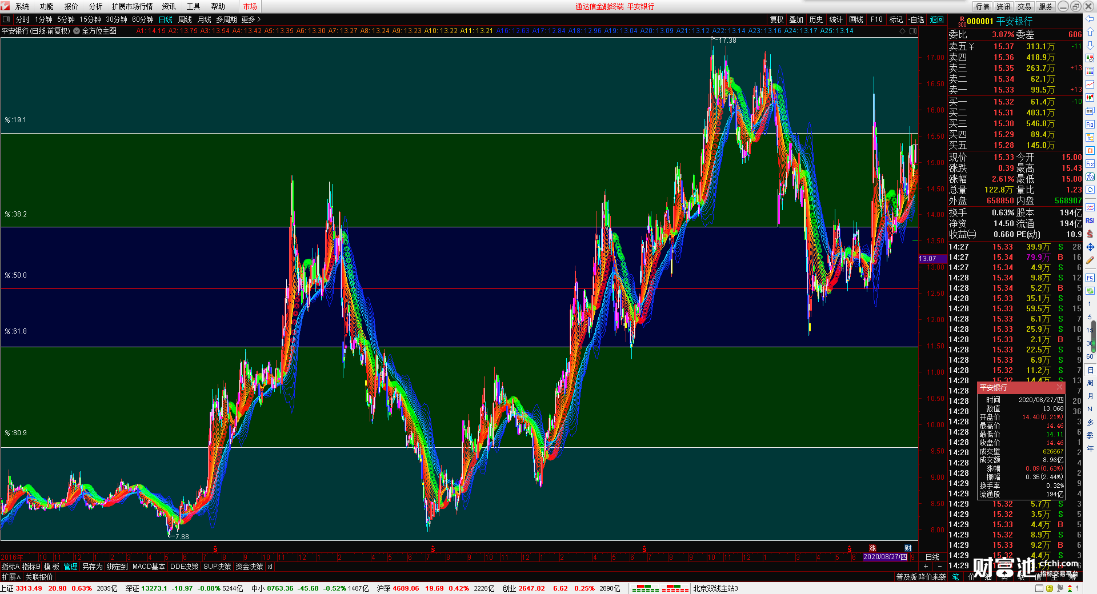Toggle 复权 in the chart toolbar
The height and width of the screenshot is (594, 1097).
pyautogui.click(x=776, y=19)
